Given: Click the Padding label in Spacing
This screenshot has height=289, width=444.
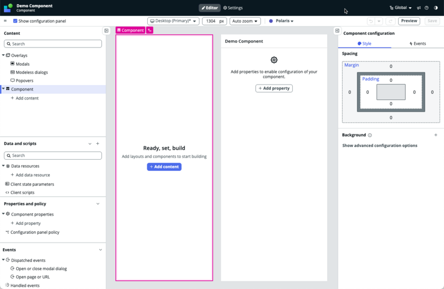Looking at the screenshot, I should click(x=371, y=79).
